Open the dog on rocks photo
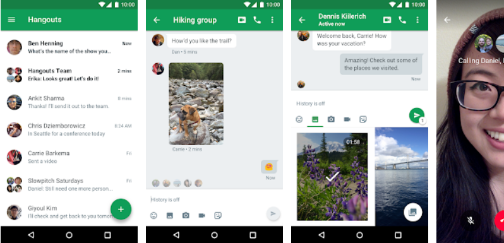 pos(196,104)
